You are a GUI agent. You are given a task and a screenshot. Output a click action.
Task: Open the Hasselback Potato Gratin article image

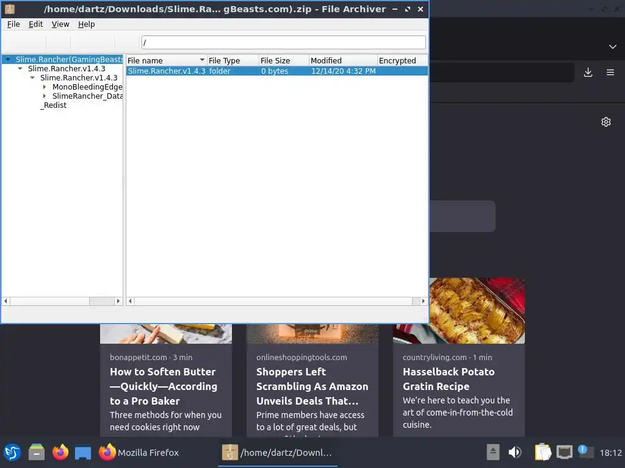pyautogui.click(x=477, y=310)
